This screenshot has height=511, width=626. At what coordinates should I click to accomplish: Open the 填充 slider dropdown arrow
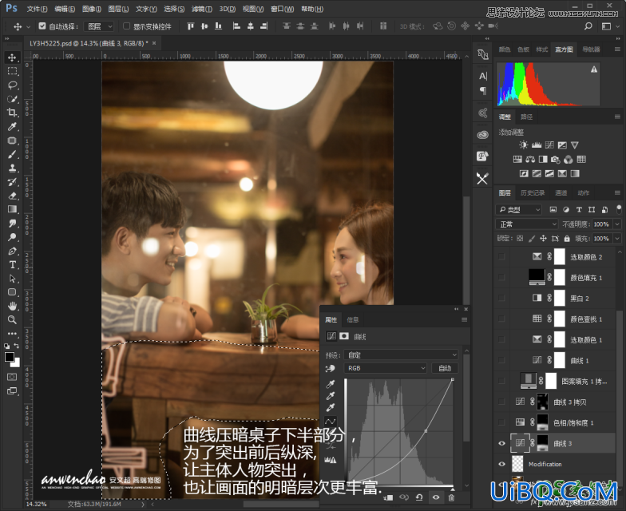(x=617, y=239)
